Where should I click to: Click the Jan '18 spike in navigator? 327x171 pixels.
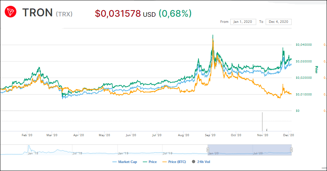point(29,147)
